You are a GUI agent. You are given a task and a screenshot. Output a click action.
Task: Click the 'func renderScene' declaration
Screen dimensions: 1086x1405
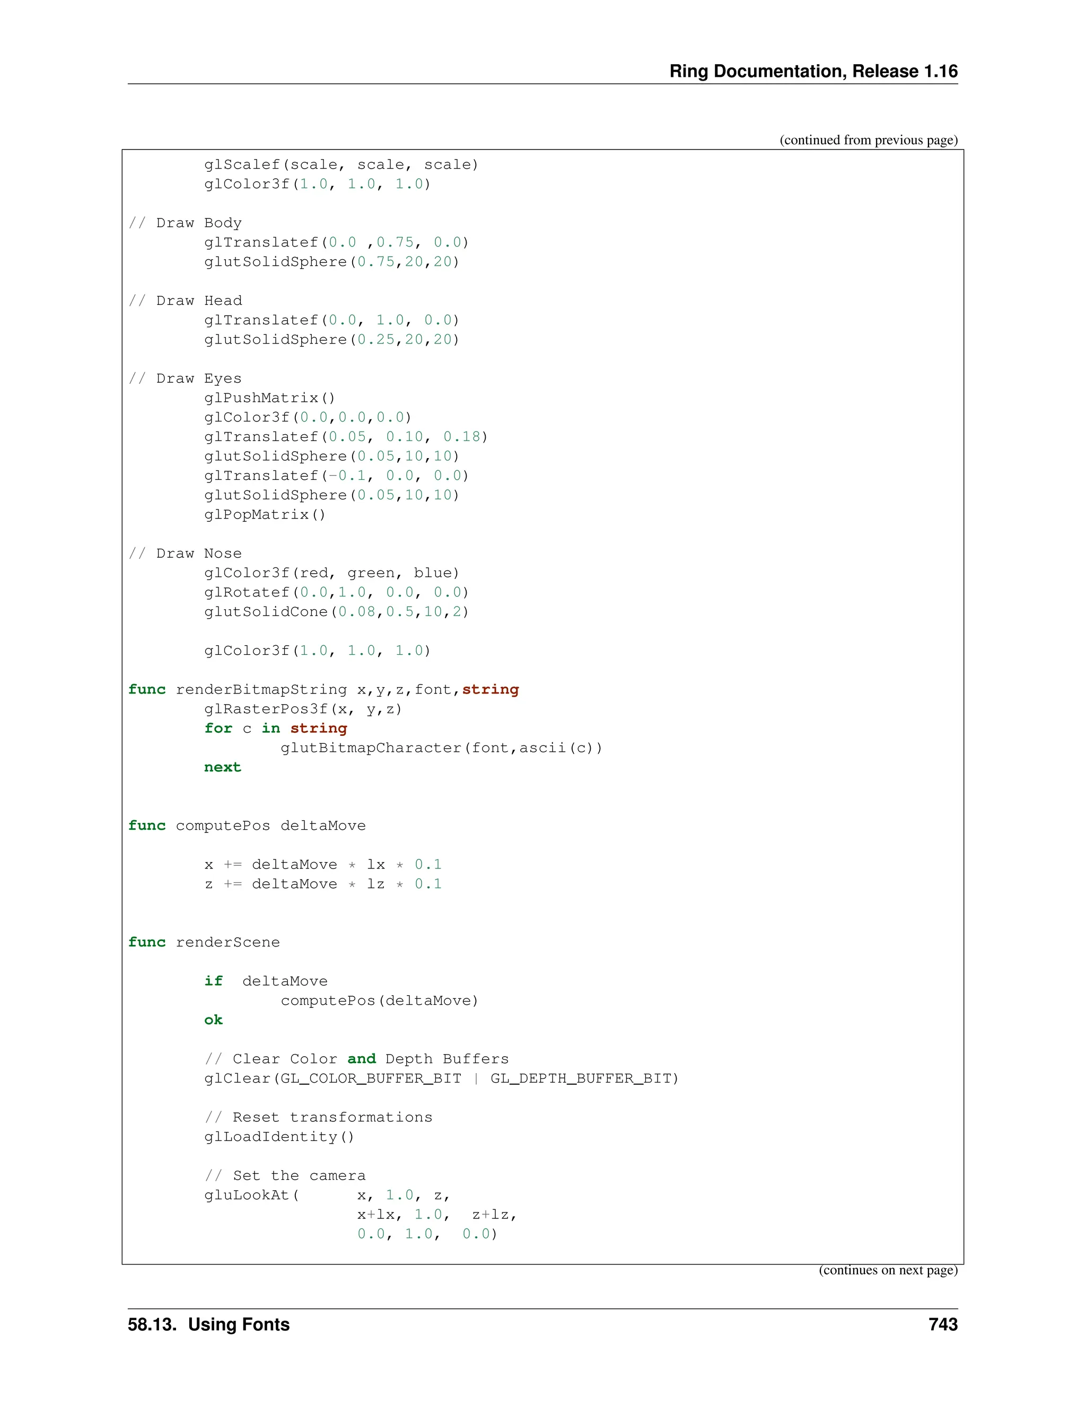coord(204,943)
